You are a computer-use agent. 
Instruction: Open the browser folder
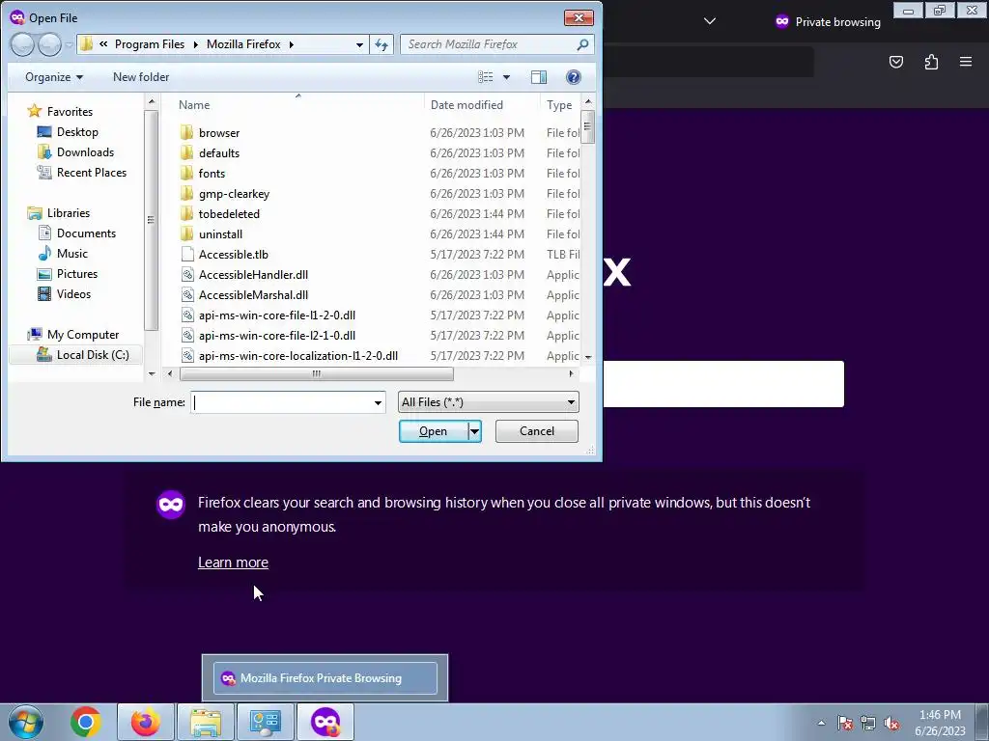(x=219, y=133)
